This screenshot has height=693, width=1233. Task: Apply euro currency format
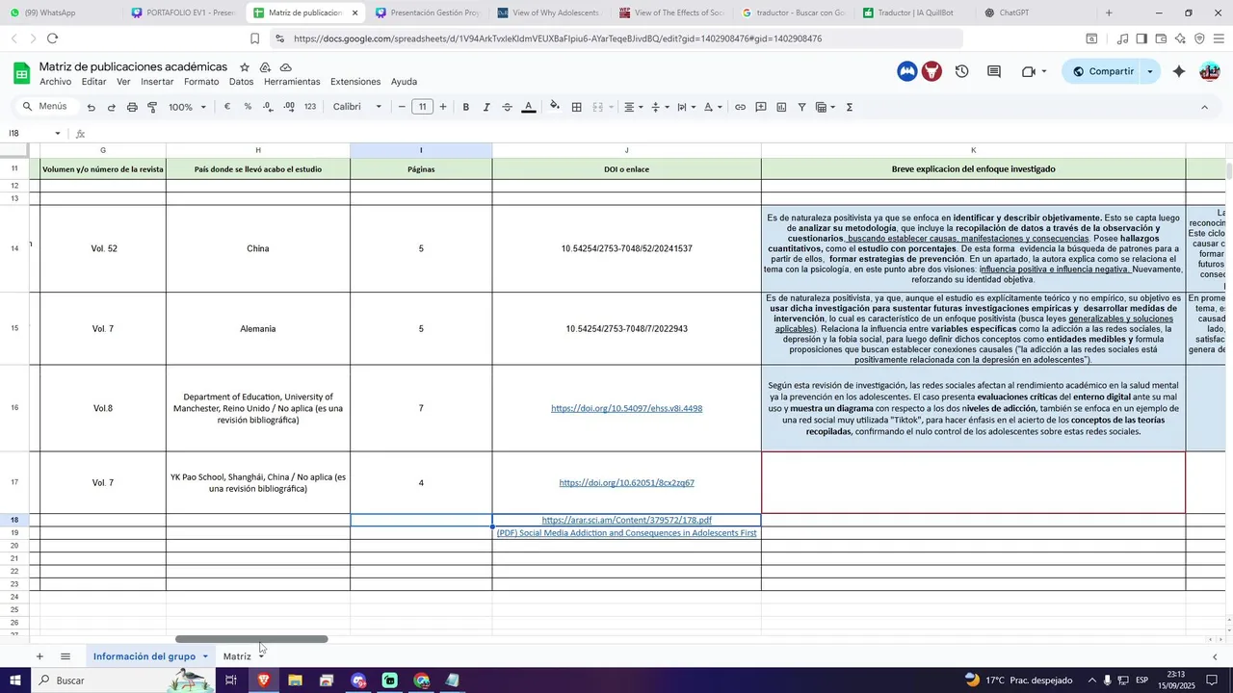[x=227, y=107]
